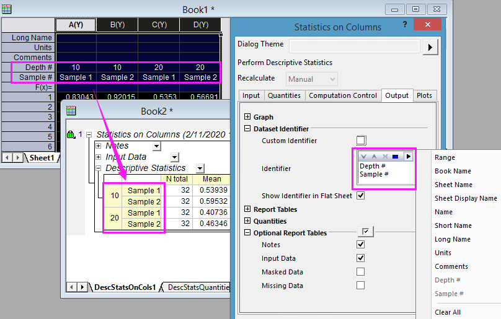
Task: Choose Sheet Name from the identifier menu
Action: [453, 185]
